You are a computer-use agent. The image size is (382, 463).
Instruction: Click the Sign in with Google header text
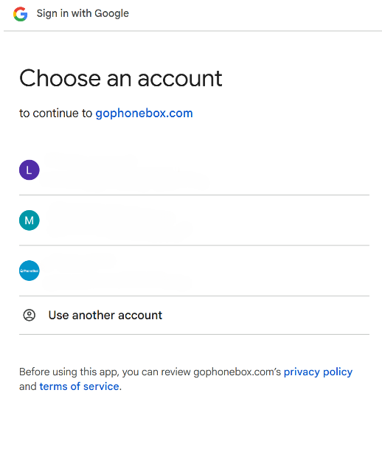[x=83, y=13]
